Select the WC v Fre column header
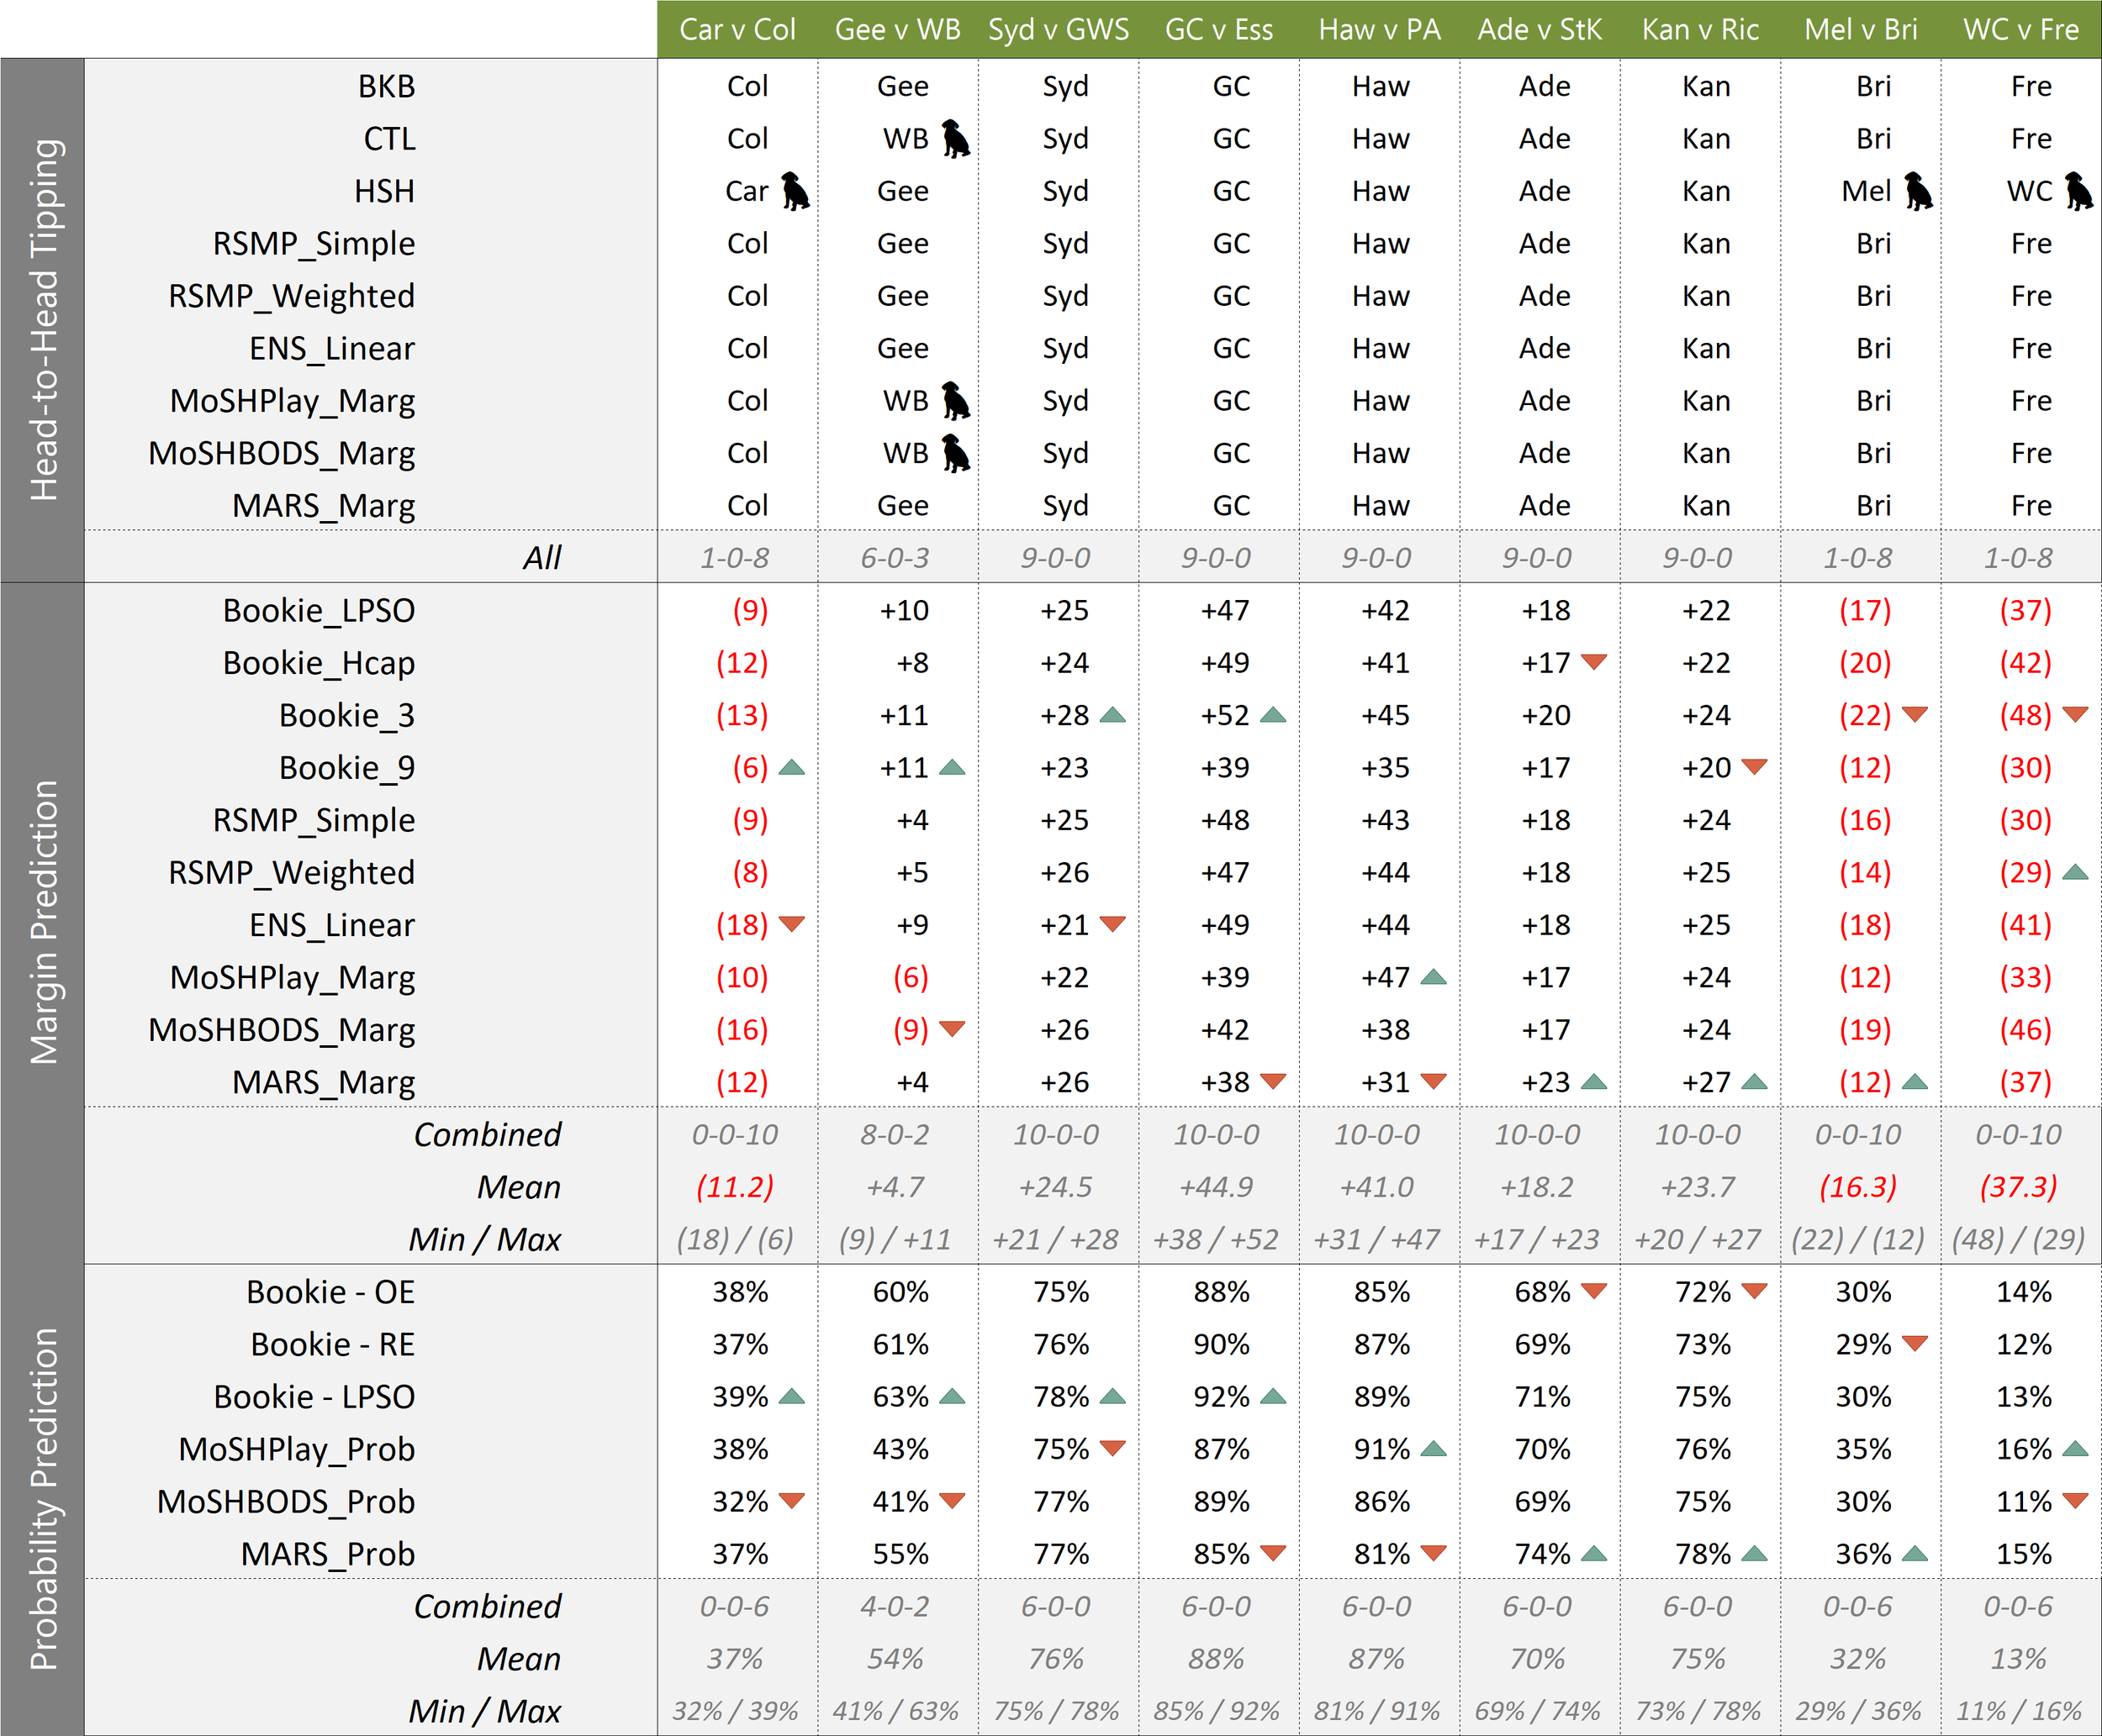Viewport: 2102px width, 1736px height. point(2021,29)
